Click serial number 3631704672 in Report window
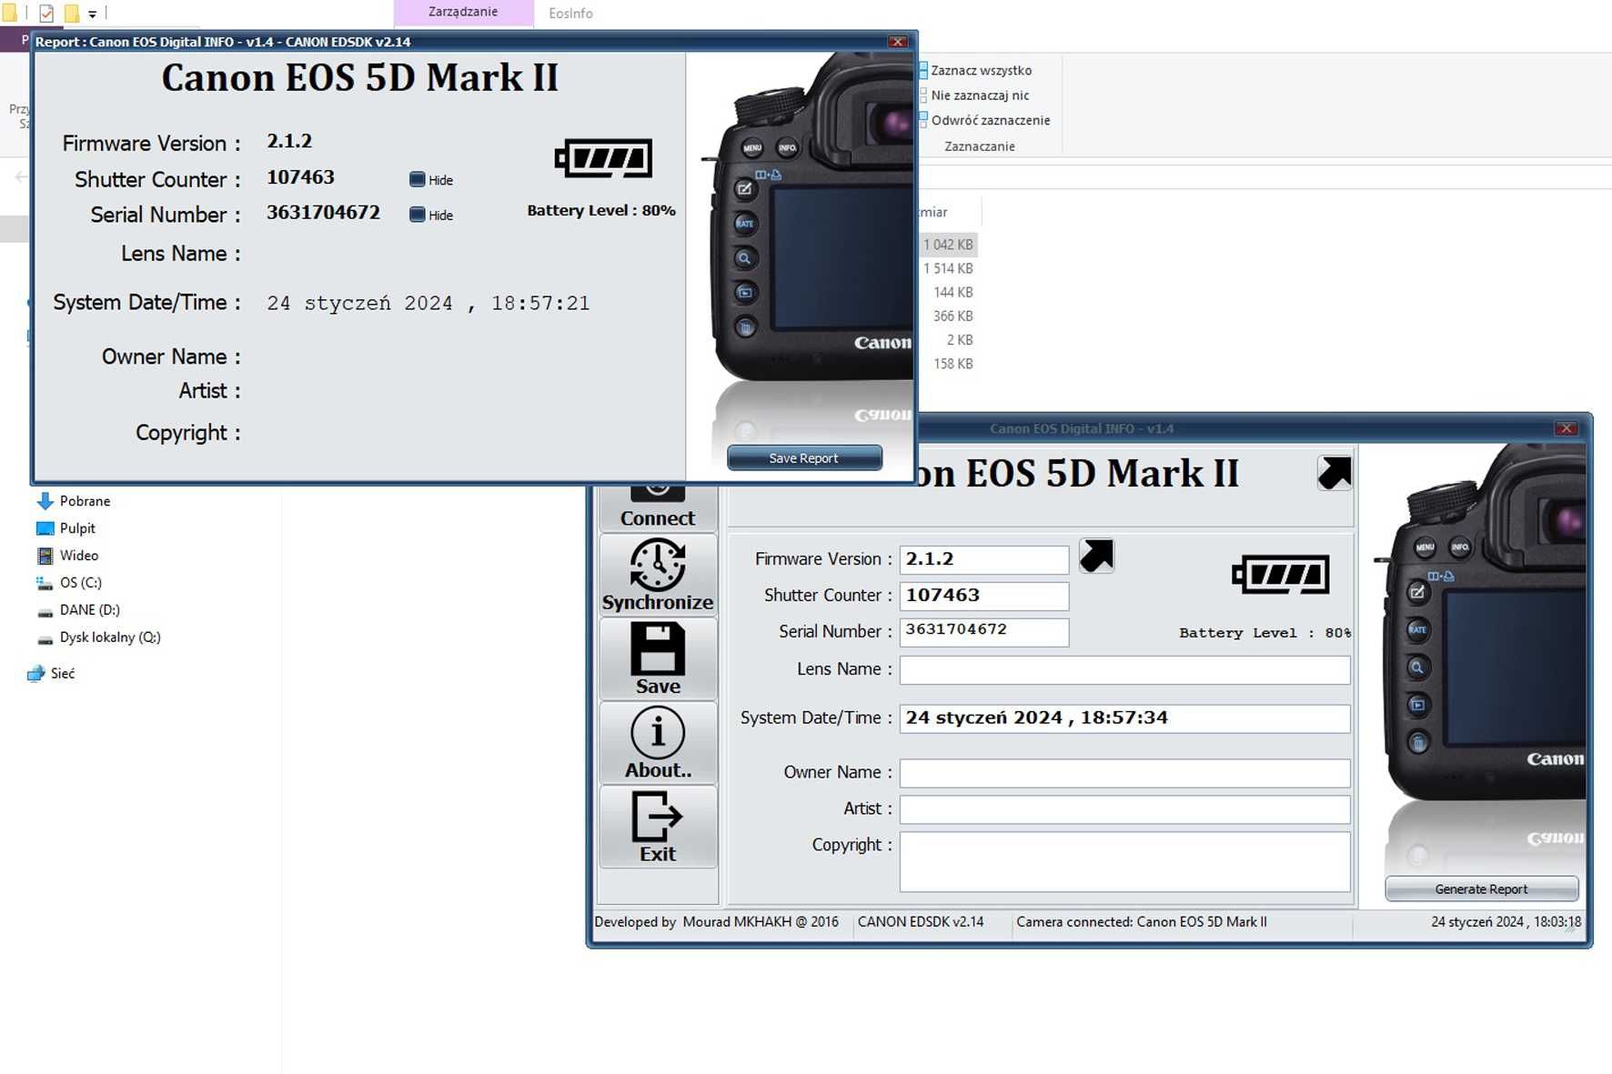This screenshot has height=1074, width=1612. click(323, 213)
